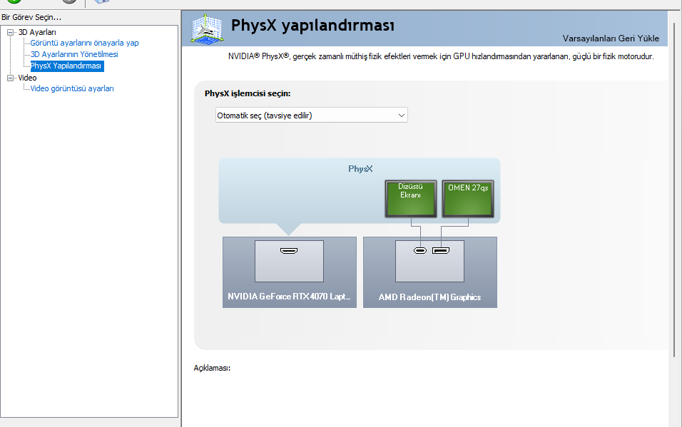
Task: Click the Video tree label
Action: (27, 78)
